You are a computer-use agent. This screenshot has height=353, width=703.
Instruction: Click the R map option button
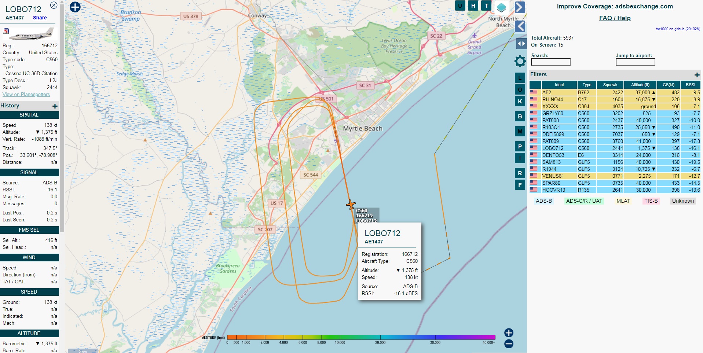tap(520, 173)
